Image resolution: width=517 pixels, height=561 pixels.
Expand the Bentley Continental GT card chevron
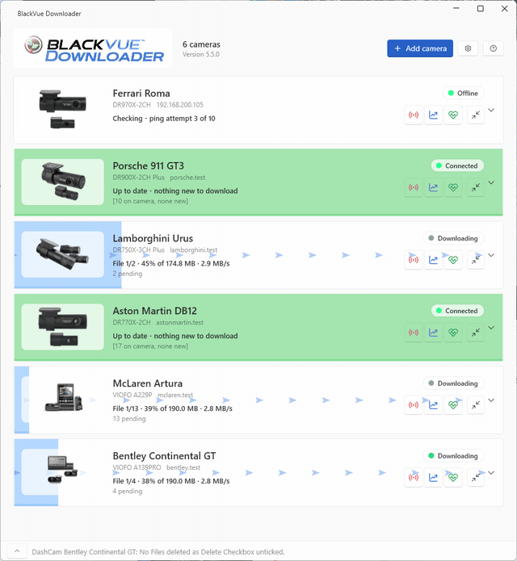[x=491, y=473]
